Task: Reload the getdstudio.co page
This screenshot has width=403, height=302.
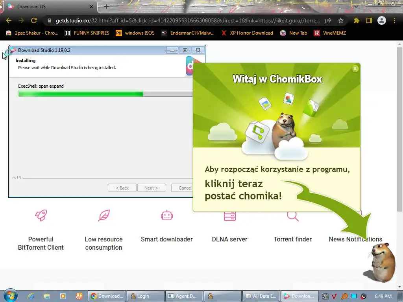Action: click(34, 20)
